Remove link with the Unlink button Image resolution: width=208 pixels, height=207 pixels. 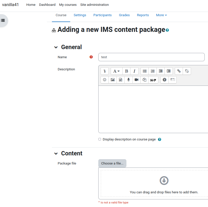pos(187,71)
